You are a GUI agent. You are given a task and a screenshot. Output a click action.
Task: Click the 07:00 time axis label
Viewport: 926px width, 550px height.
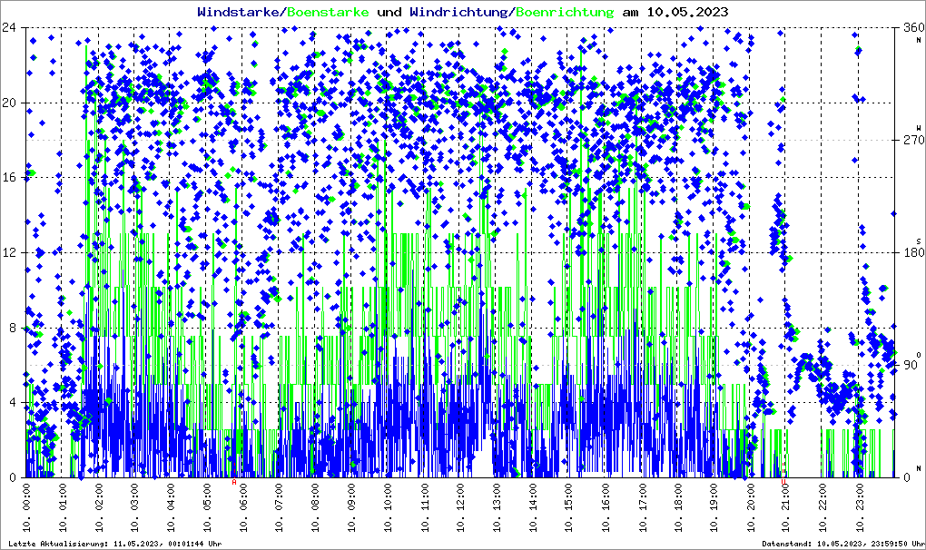click(x=279, y=507)
